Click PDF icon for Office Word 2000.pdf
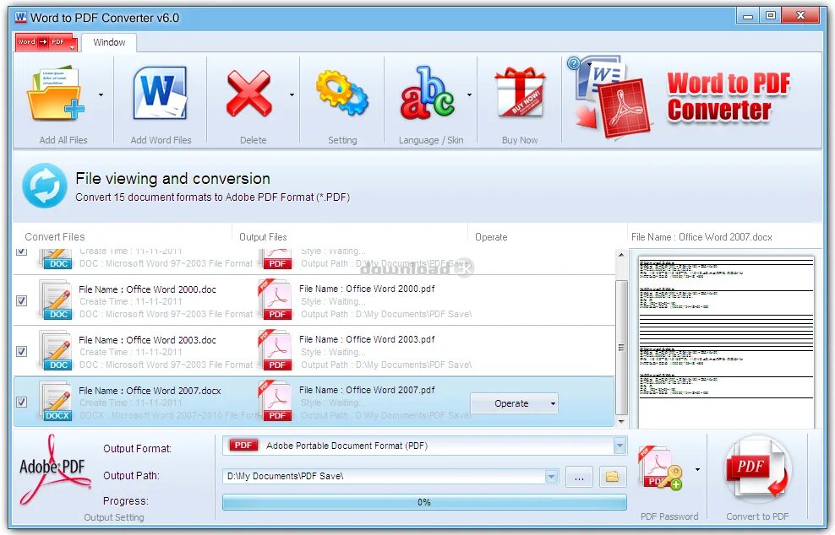This screenshot has width=835, height=535. pos(276,300)
